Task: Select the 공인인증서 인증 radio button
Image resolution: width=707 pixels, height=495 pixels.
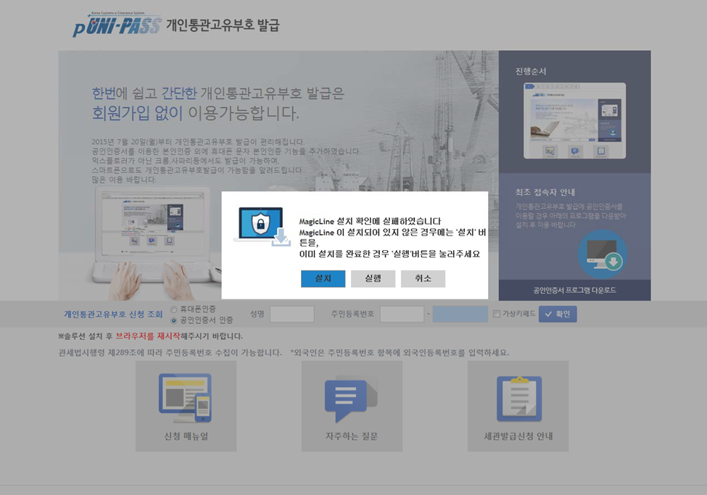Action: [x=174, y=320]
